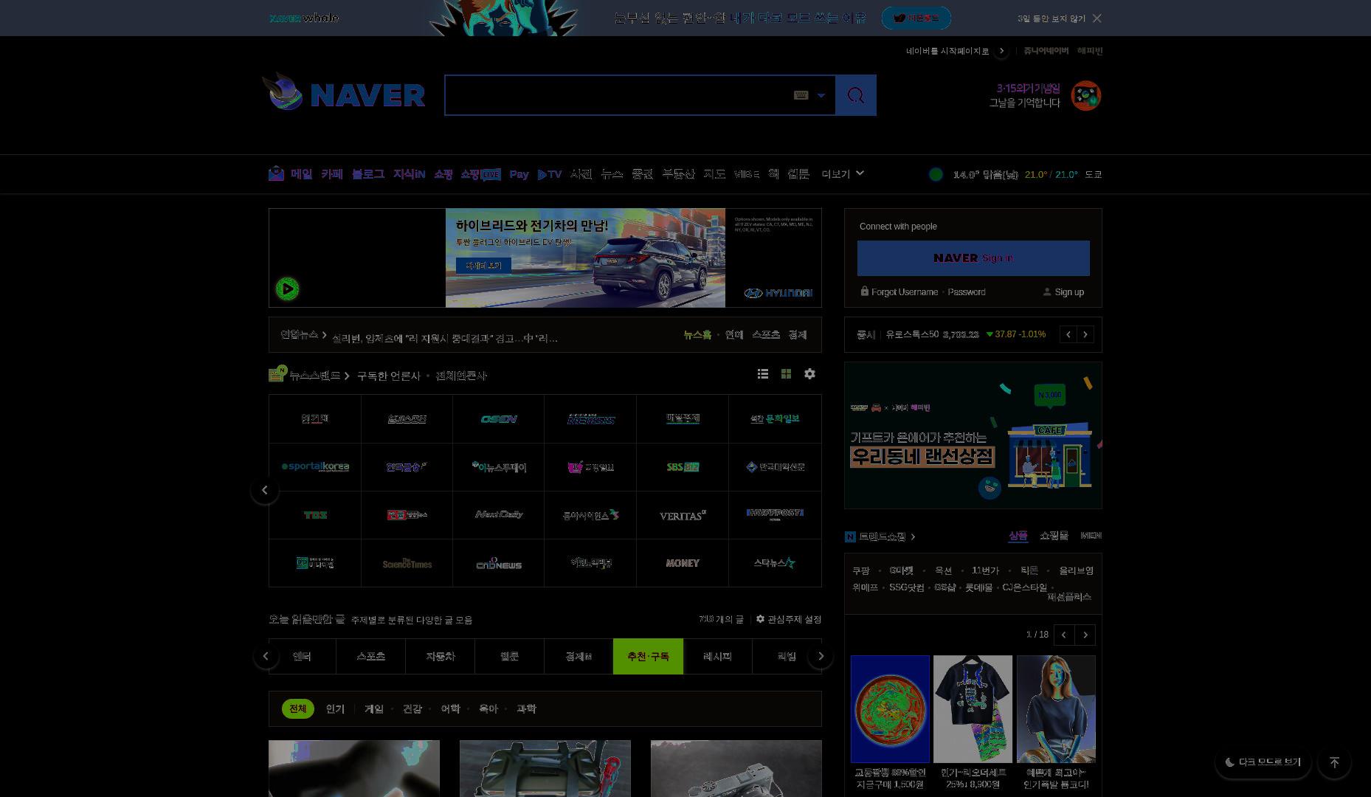The width and height of the screenshot is (1371, 797).
Task: Open the Next Daily publisher logo
Action: click(499, 515)
